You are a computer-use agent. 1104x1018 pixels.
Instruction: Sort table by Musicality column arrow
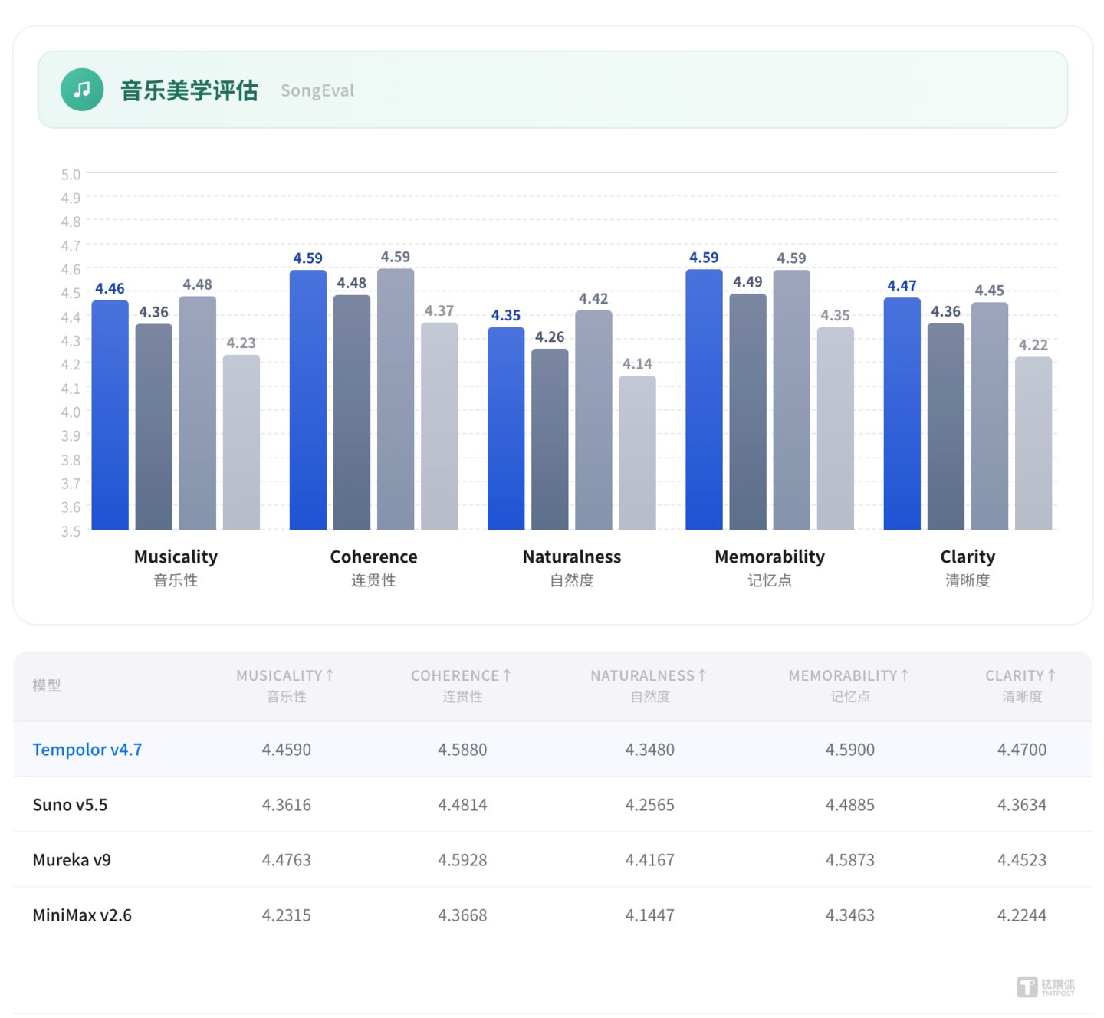pos(330,675)
